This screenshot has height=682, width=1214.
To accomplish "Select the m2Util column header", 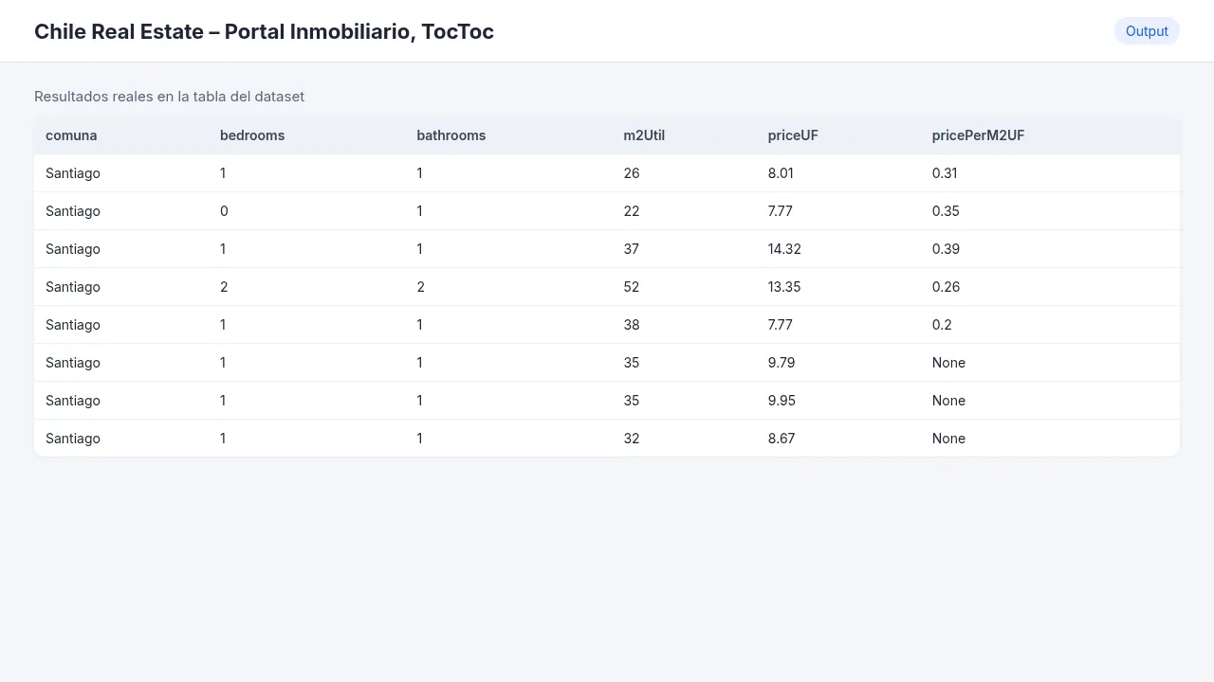I will tap(644, 135).
